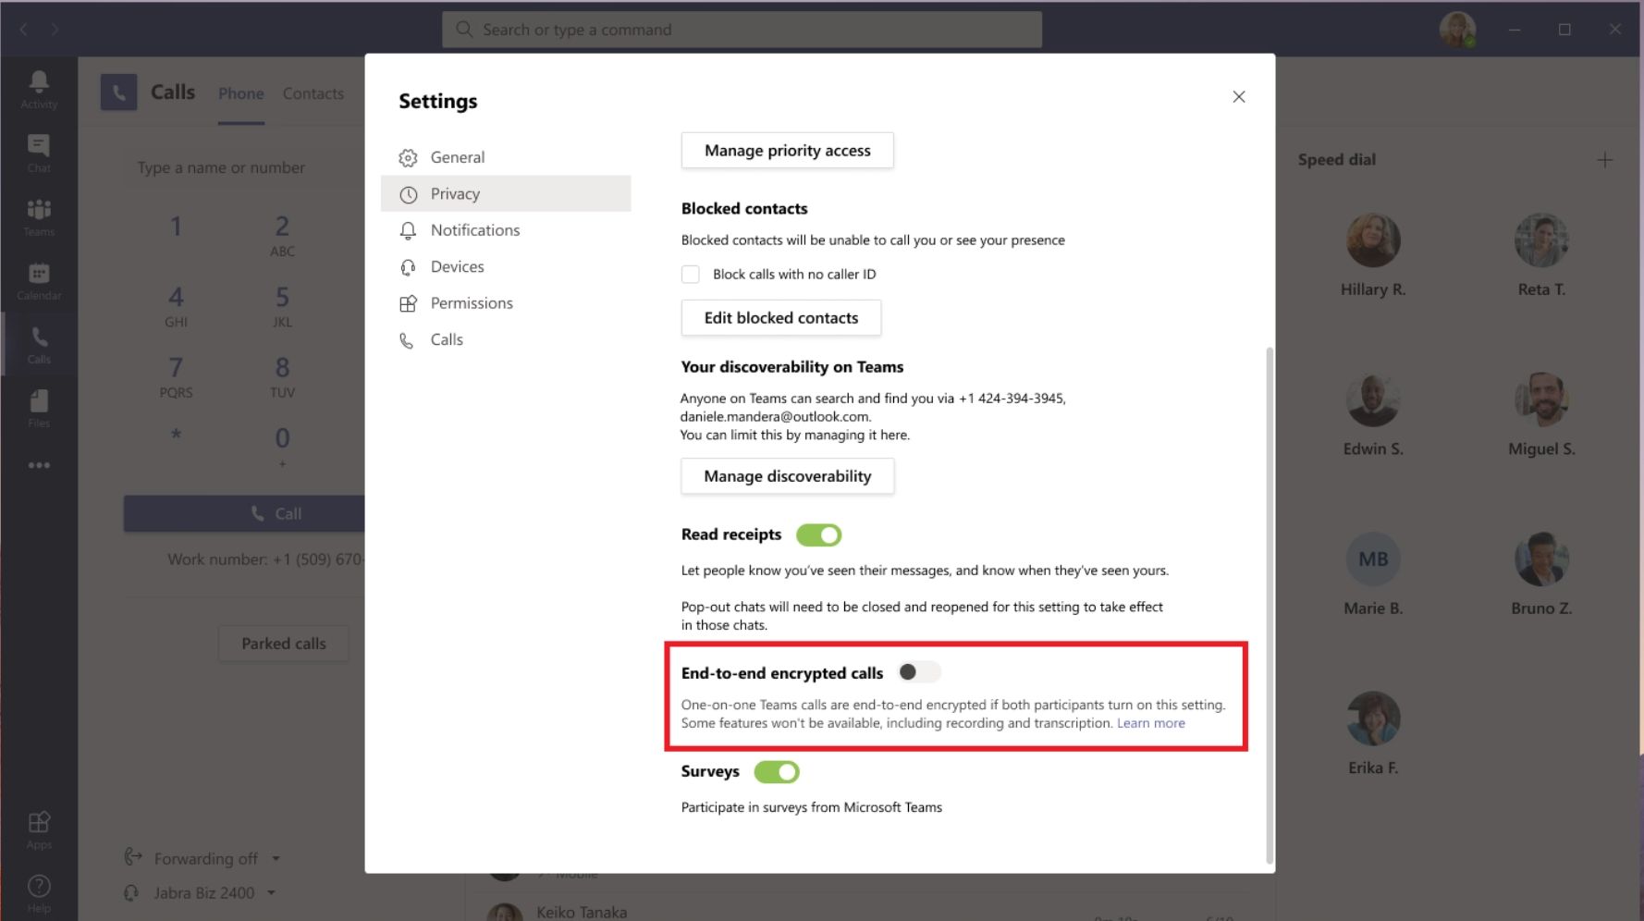Screen dimensions: 1644x921
Task: Click the Settings dialog vertical scrollbar
Action: pyautogui.click(x=1270, y=606)
